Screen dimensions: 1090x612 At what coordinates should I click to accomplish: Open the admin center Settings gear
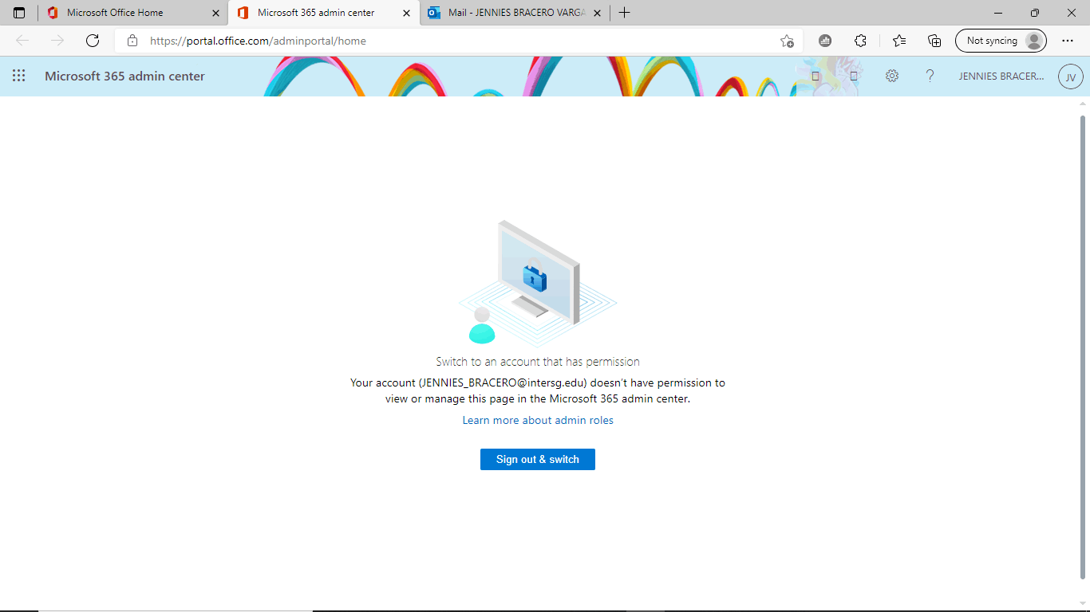[x=892, y=76]
